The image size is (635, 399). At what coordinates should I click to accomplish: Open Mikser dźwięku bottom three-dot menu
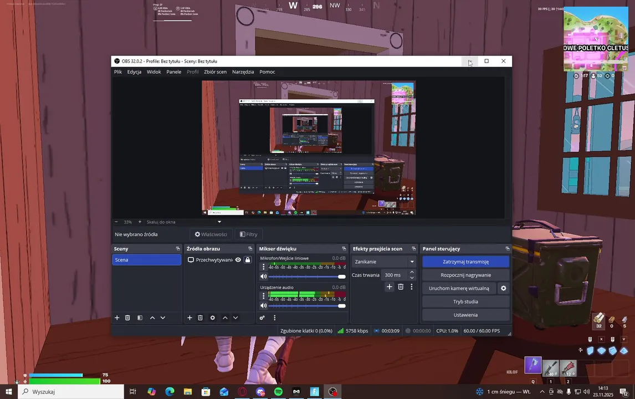pyautogui.click(x=275, y=318)
